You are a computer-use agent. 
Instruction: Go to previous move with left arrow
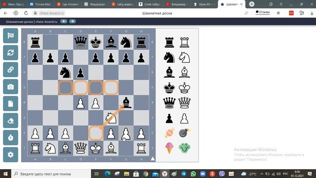[64, 21]
